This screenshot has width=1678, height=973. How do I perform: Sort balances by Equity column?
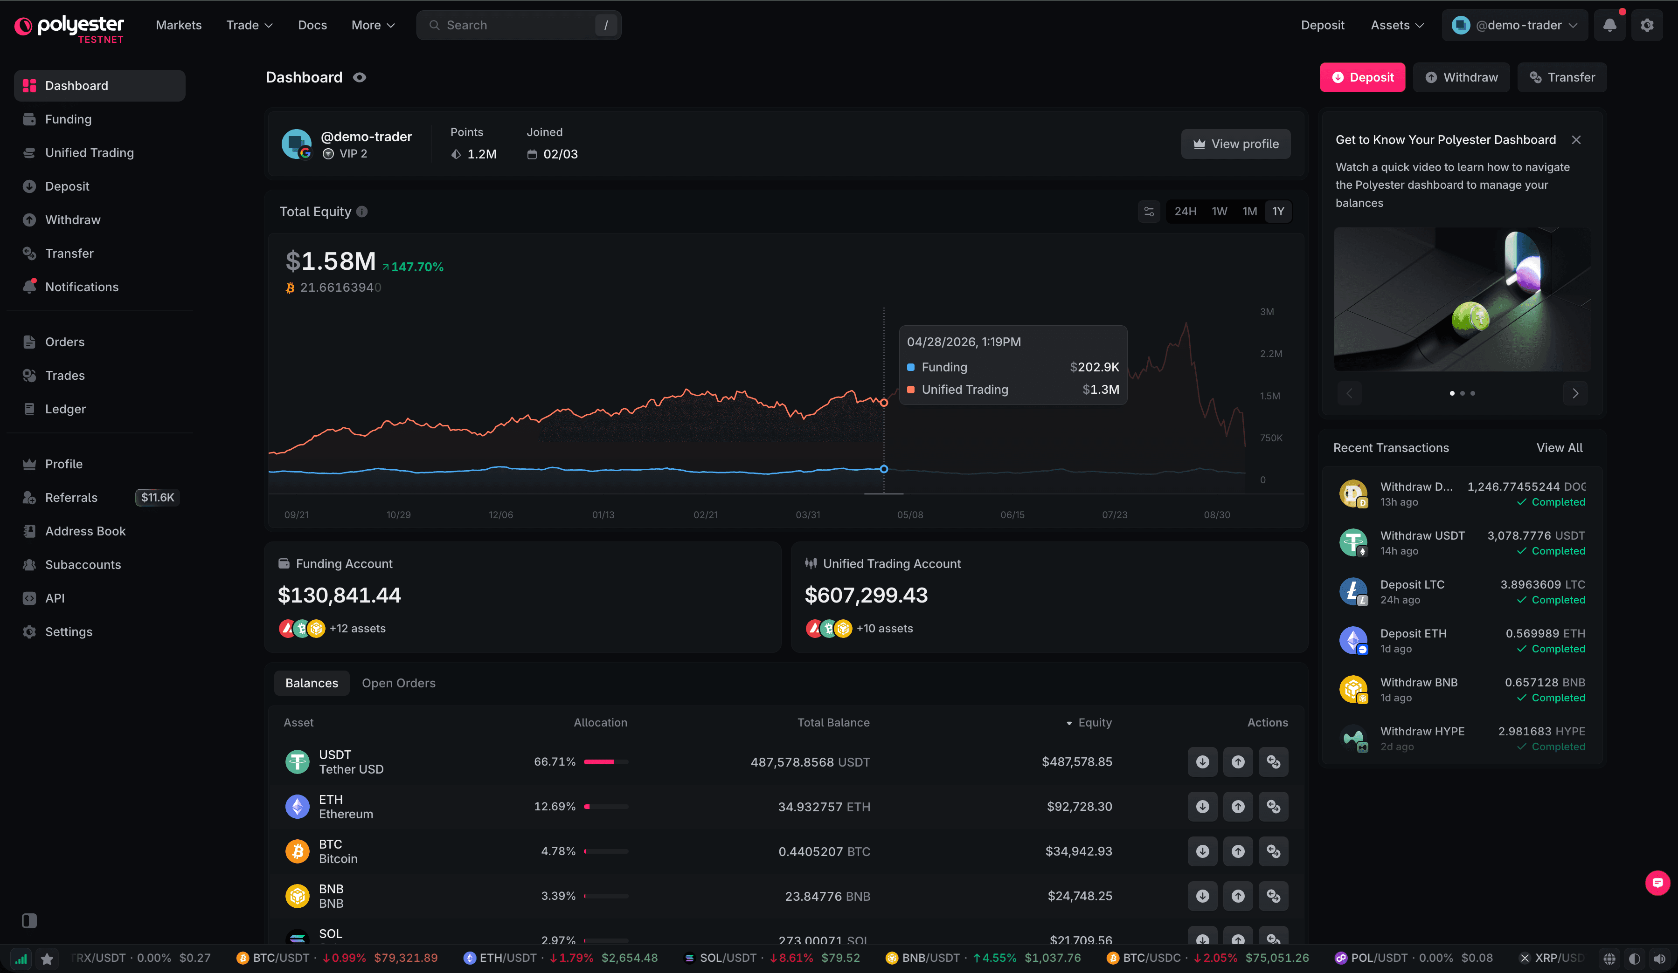click(1089, 723)
